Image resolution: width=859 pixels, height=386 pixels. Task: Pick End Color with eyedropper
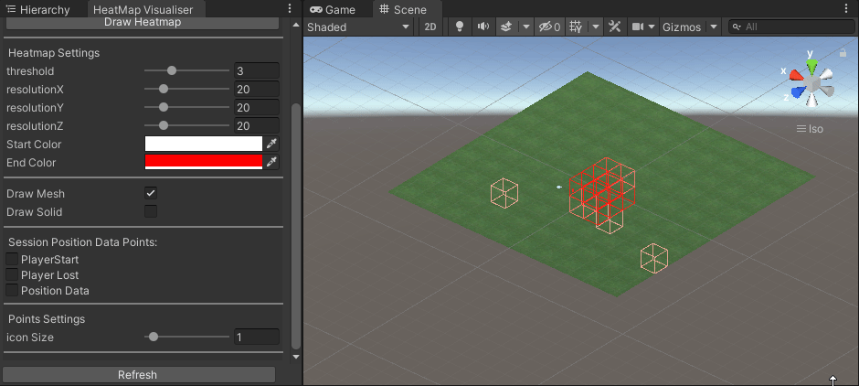271,162
